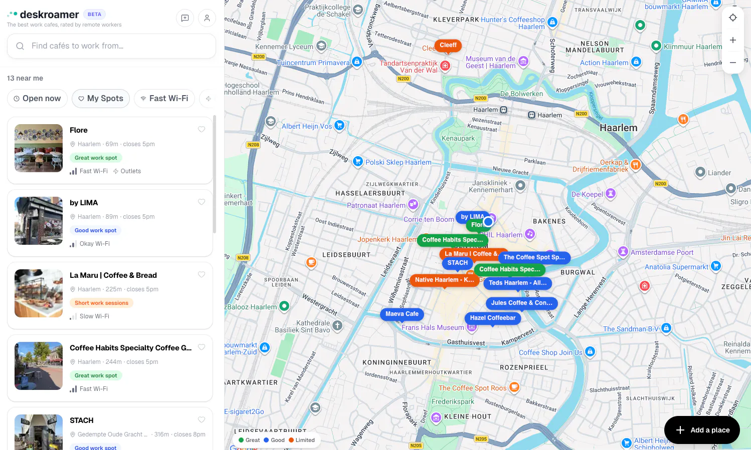Screen dimensions: 751x450
Task: Click the Albert Heijn Vos cart pin
Action: [x=339, y=125]
